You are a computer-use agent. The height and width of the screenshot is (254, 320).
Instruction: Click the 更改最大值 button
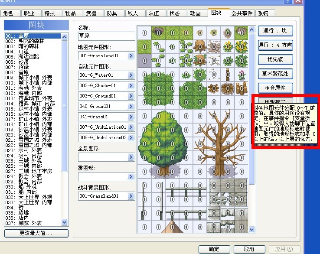point(36,233)
